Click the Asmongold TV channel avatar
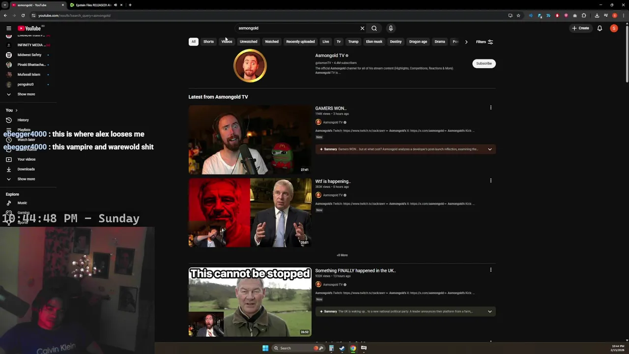The height and width of the screenshot is (354, 629). click(250, 65)
